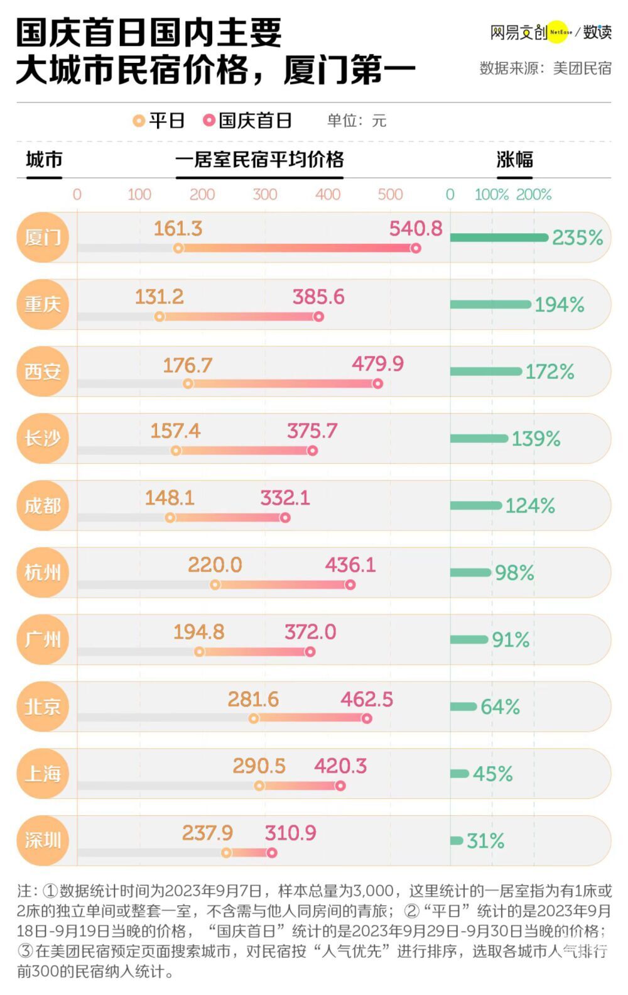Click the 涨幅 column header

(x=514, y=160)
